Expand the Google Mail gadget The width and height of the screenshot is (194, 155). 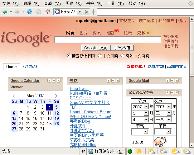click(172, 81)
